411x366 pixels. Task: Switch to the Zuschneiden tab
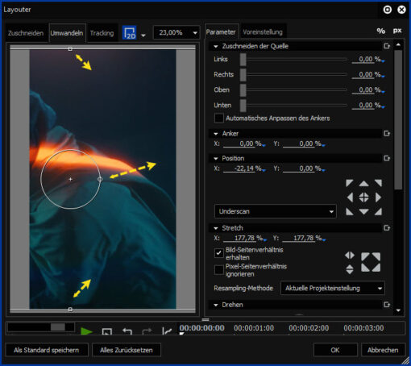pyautogui.click(x=26, y=33)
